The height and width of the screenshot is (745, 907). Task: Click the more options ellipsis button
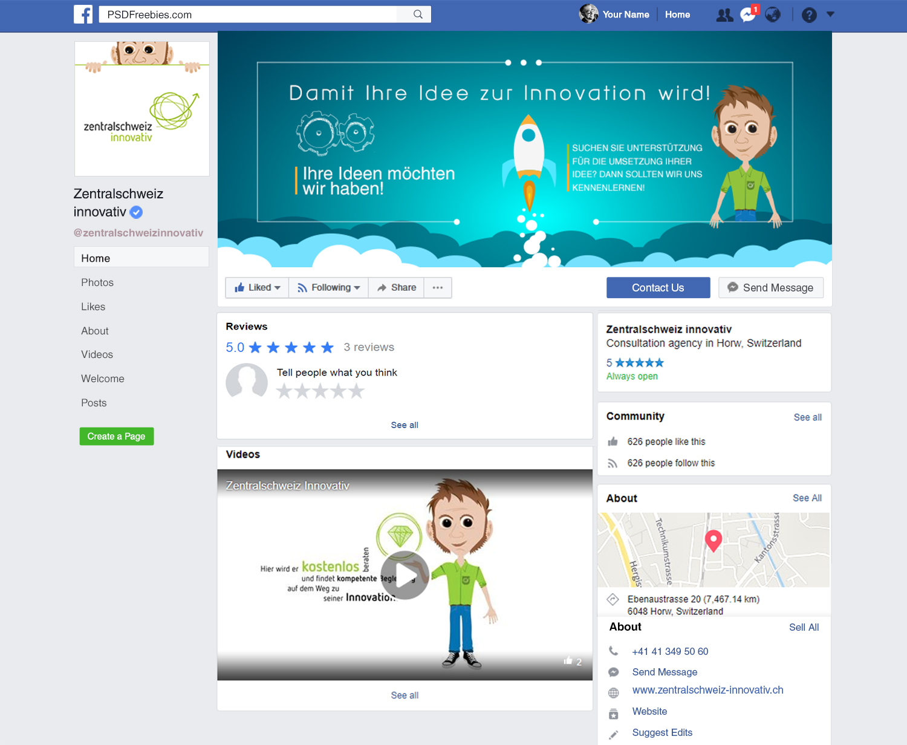(438, 288)
